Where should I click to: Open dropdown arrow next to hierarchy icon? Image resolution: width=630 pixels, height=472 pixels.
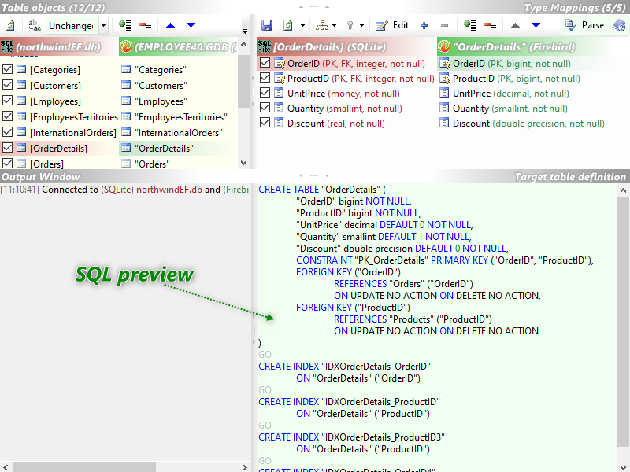(x=334, y=26)
